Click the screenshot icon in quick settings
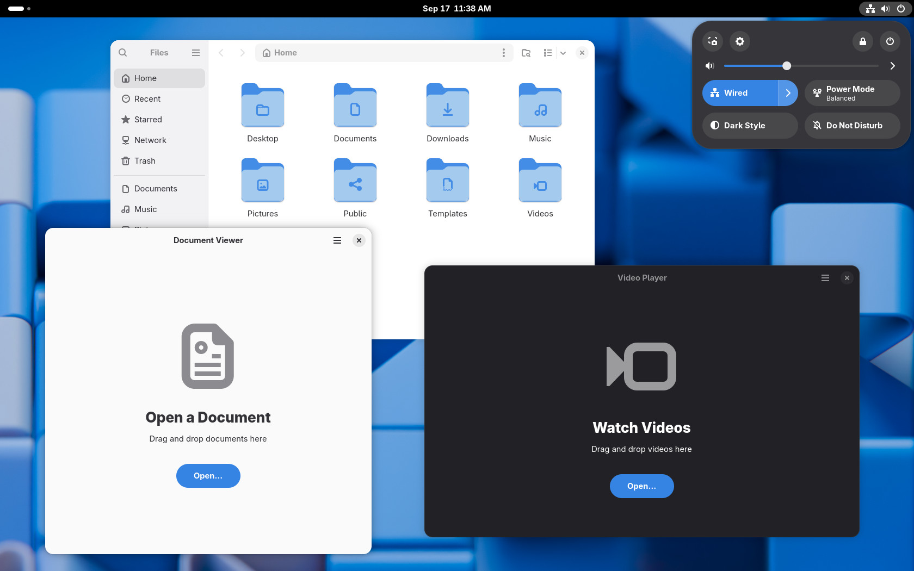Viewport: 914px width, 571px height. pyautogui.click(x=713, y=41)
